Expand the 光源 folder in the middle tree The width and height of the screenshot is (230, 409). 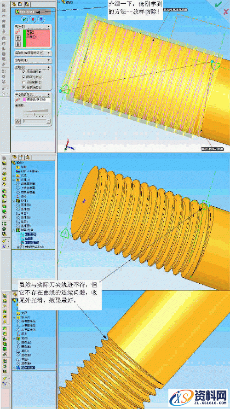[x=13, y=175]
